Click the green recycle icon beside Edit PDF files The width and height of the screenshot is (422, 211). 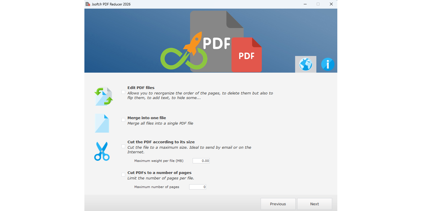click(x=103, y=96)
